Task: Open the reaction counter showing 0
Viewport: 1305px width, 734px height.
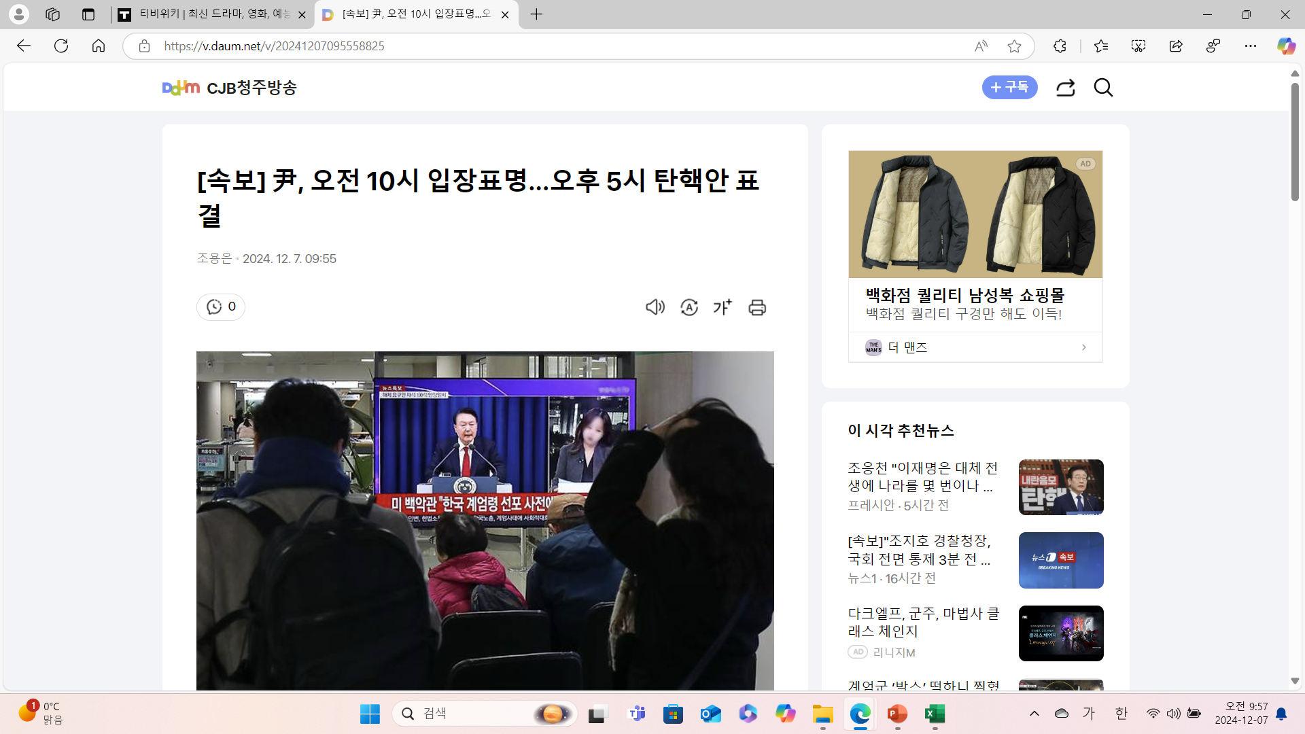Action: click(221, 307)
